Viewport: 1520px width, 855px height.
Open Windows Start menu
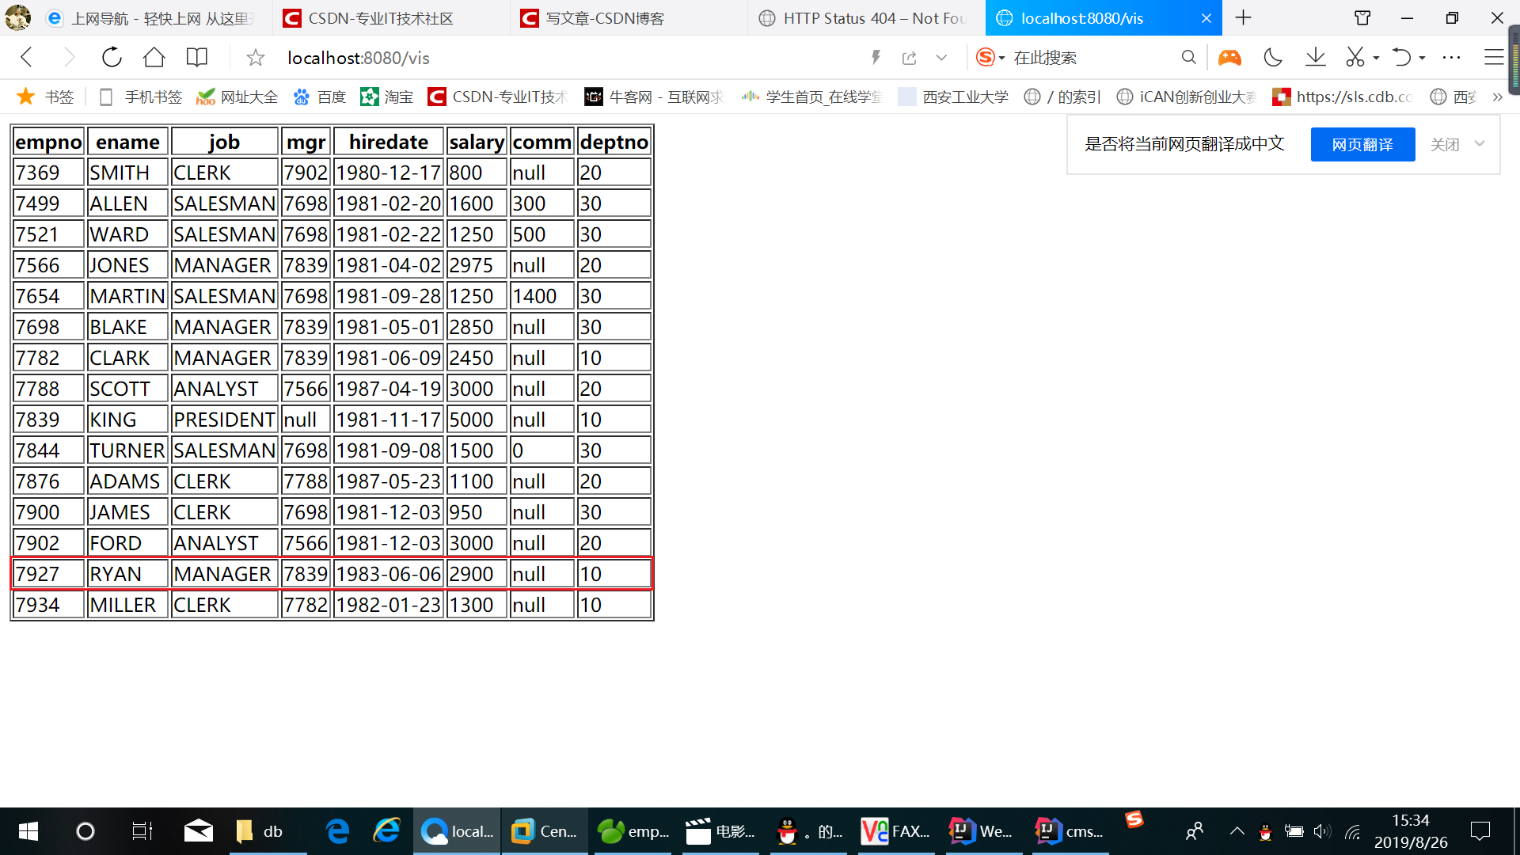tap(28, 831)
